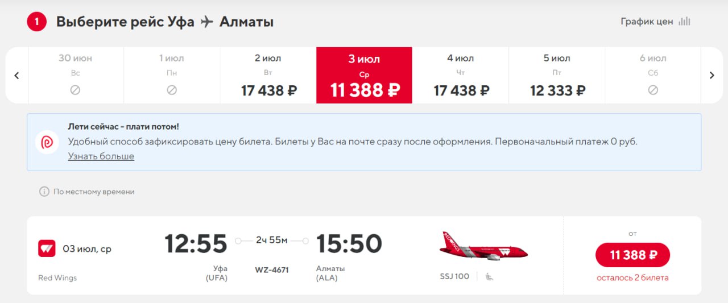The width and height of the screenshot is (728, 303).
Task: Open the Узнать больше link
Action: [101, 156]
